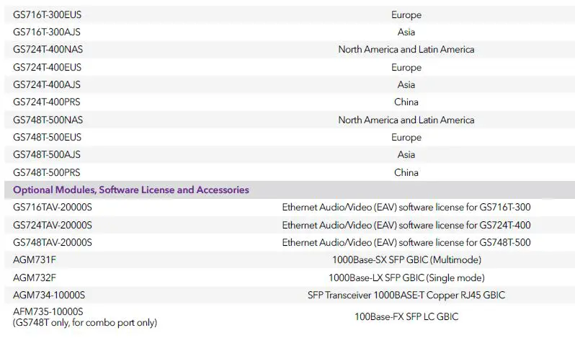
Task: Click 100Base-FX SFP LC GBIC description
Action: pos(406,316)
